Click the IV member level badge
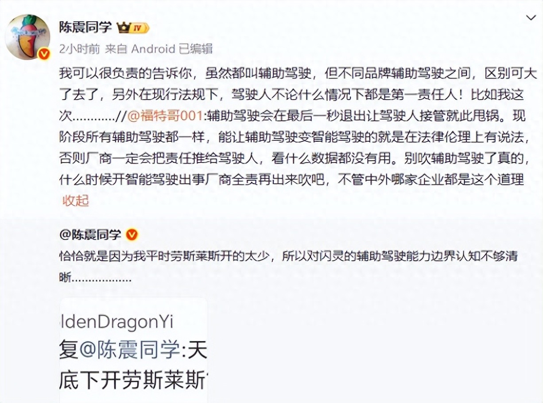543x403 pixels. 139,28
